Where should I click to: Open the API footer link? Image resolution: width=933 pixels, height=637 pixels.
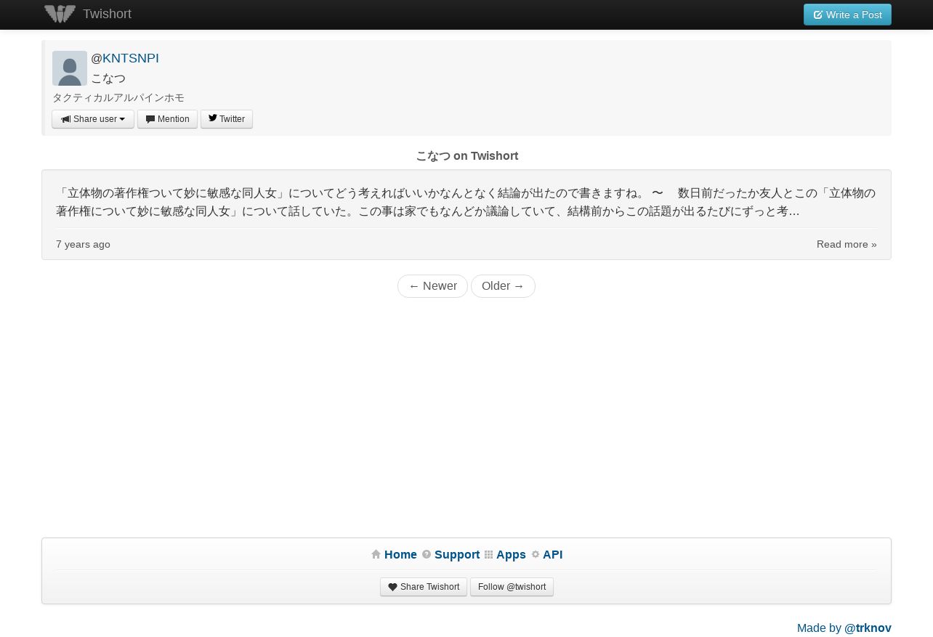552,554
